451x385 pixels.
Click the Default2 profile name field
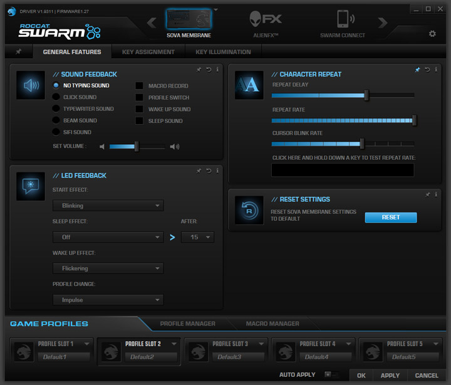coord(151,357)
